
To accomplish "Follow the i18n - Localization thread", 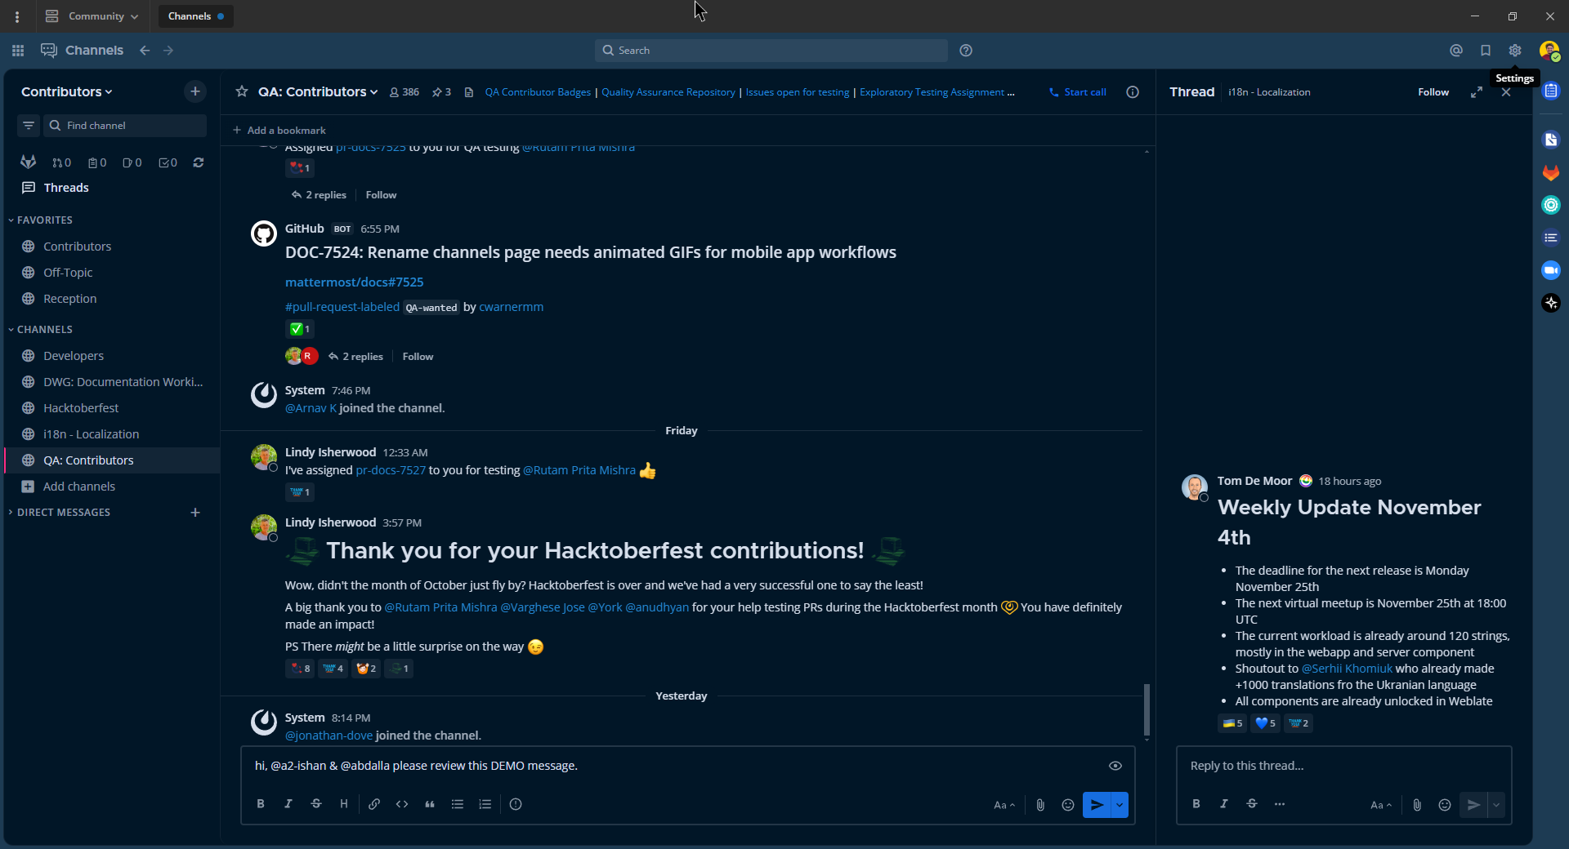I will pyautogui.click(x=1433, y=91).
